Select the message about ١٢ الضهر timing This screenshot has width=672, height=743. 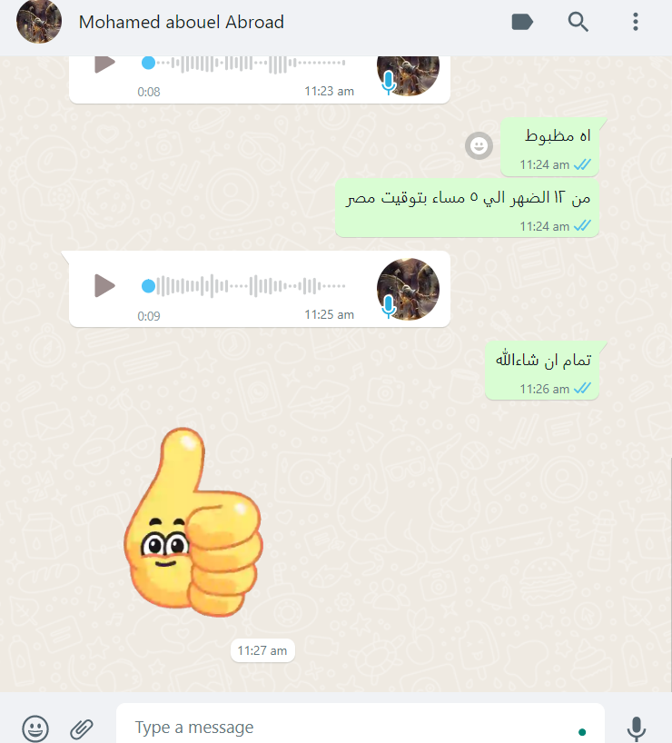[x=467, y=207]
